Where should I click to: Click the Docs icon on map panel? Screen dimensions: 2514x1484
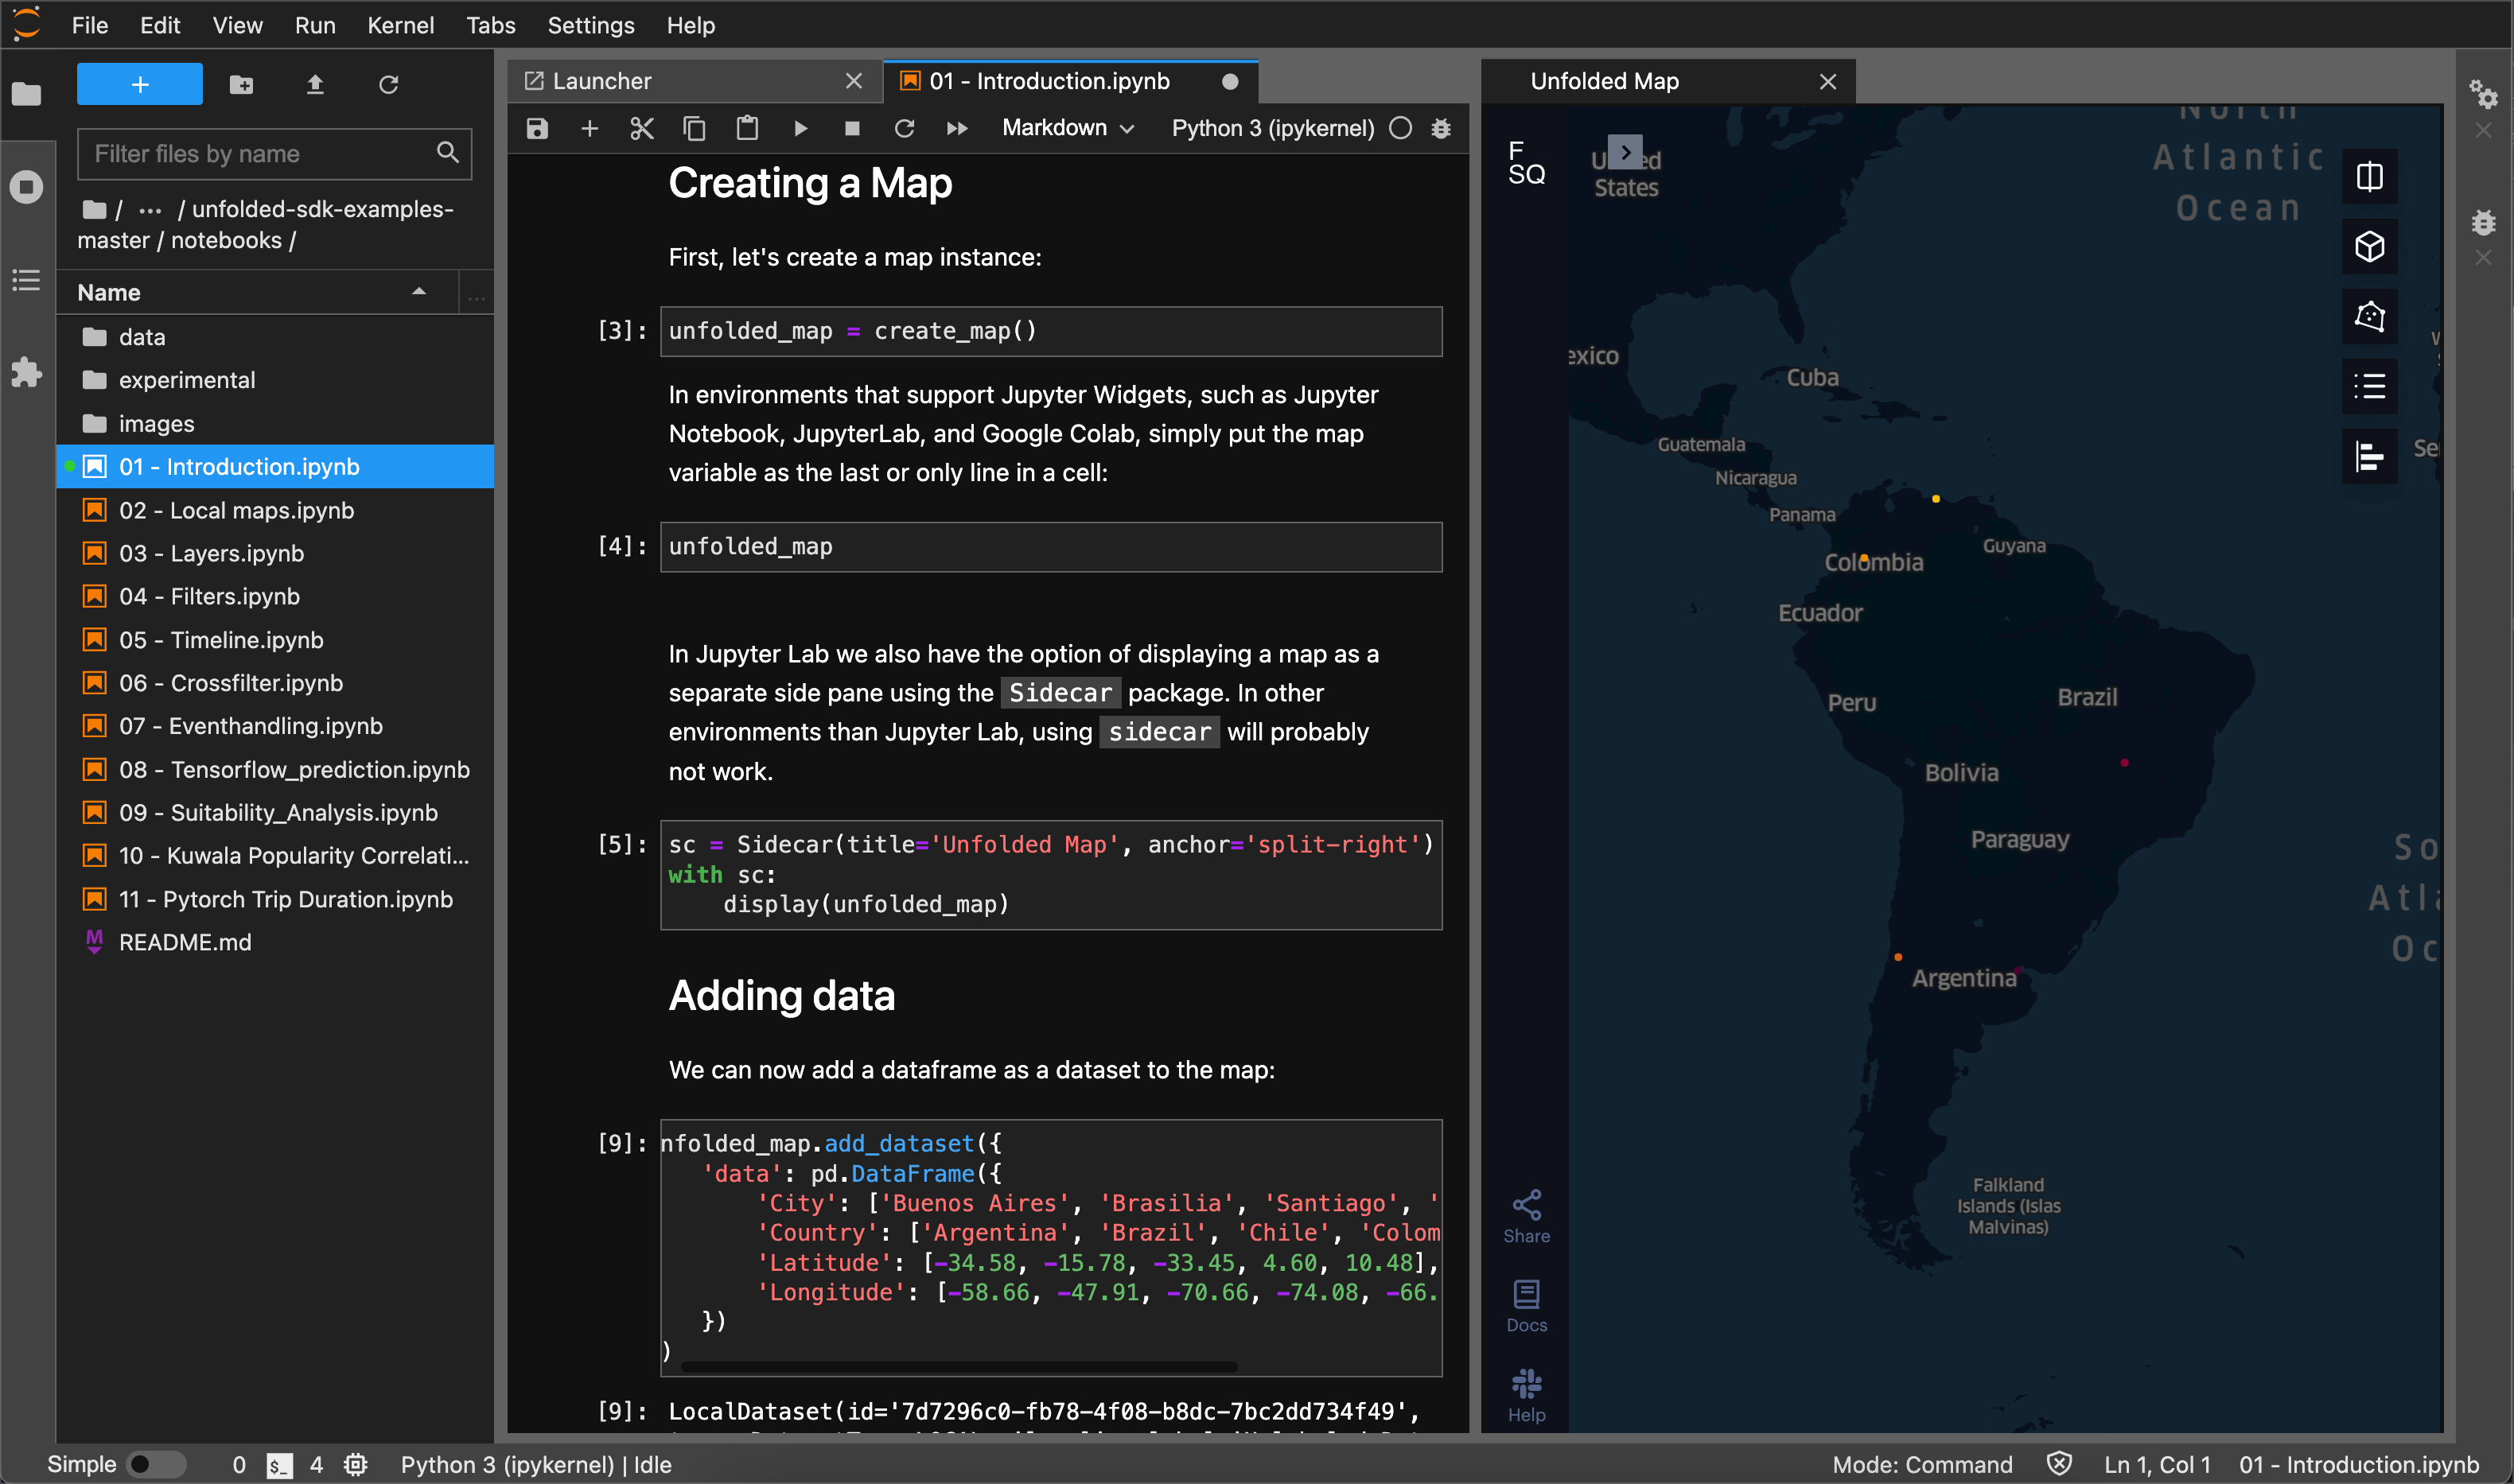coord(1524,1307)
